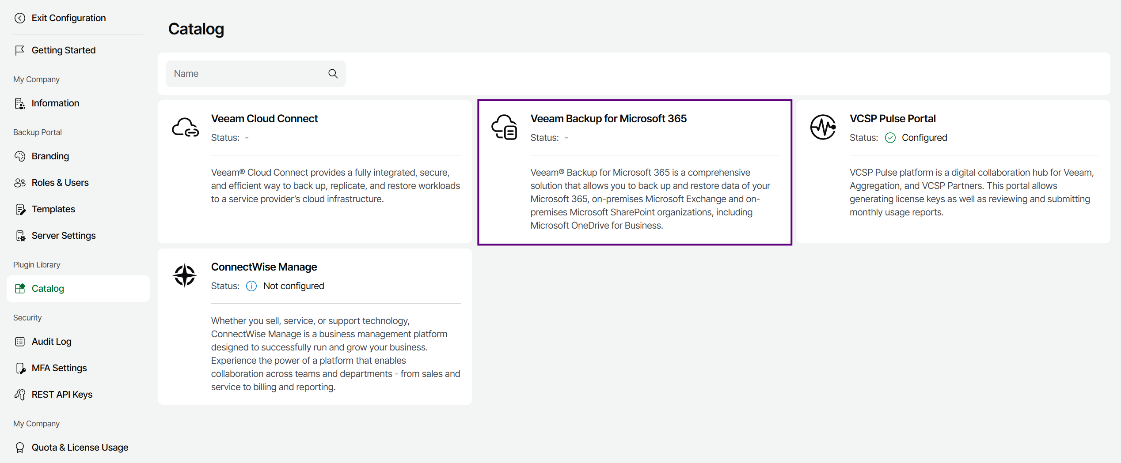Select Templates in the sidebar
The image size is (1121, 463).
53,209
